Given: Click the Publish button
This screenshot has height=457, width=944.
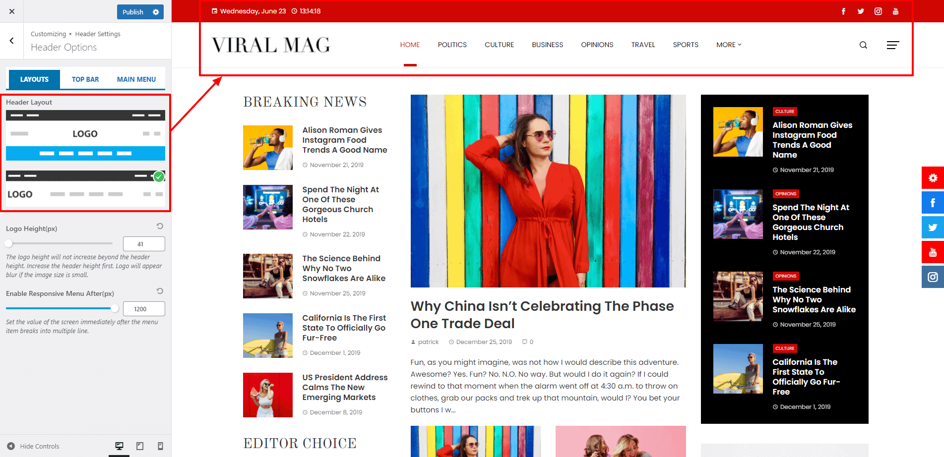Looking at the screenshot, I should (133, 12).
